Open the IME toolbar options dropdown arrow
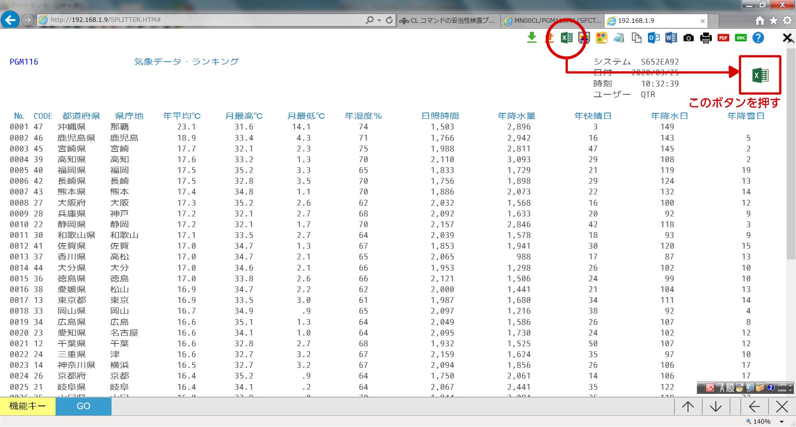This screenshot has height=427, width=796. click(791, 390)
